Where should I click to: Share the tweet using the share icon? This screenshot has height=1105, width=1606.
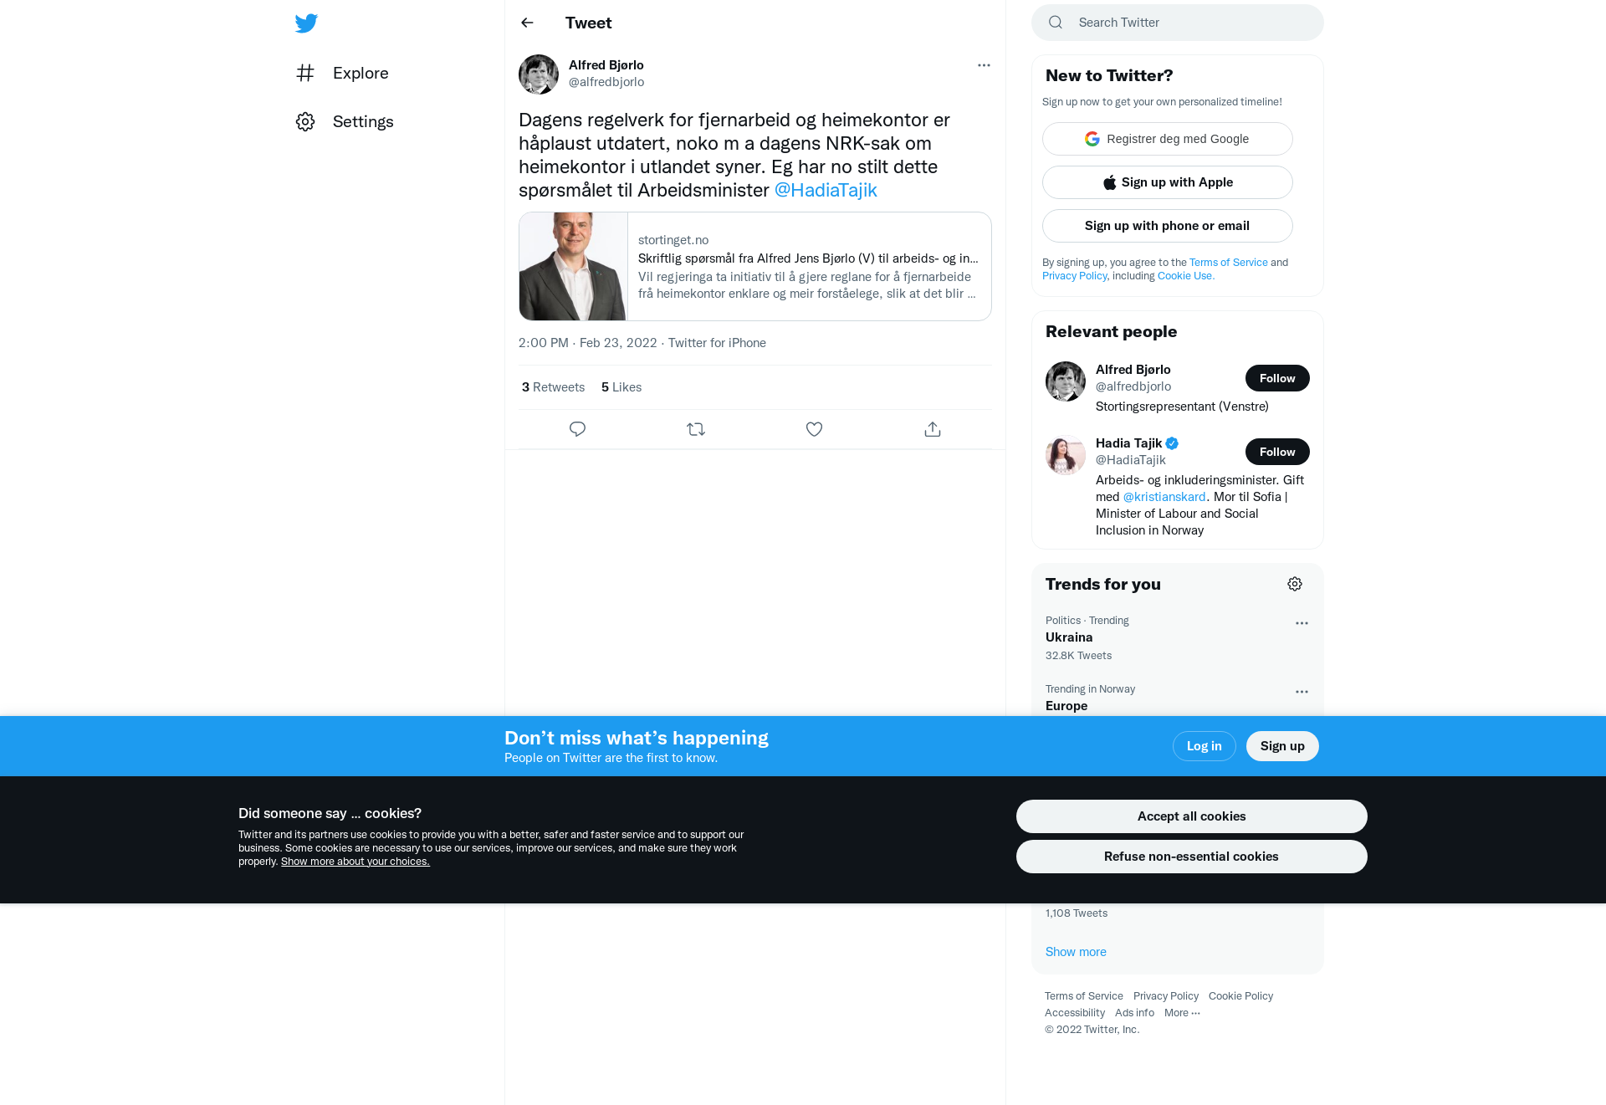(x=933, y=429)
